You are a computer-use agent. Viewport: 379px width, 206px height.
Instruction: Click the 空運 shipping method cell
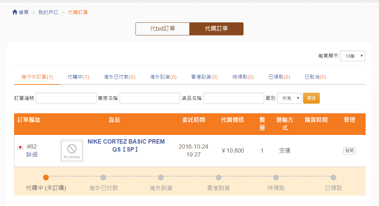pyautogui.click(x=285, y=151)
